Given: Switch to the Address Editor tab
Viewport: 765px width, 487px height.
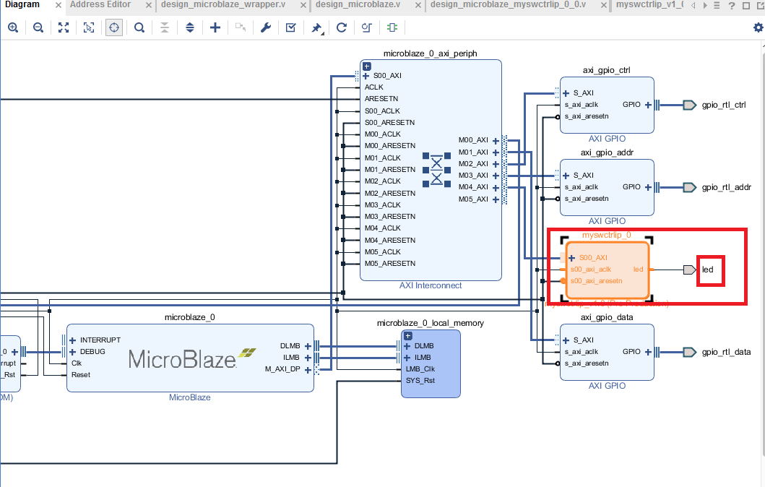Looking at the screenshot, I should pyautogui.click(x=100, y=4).
